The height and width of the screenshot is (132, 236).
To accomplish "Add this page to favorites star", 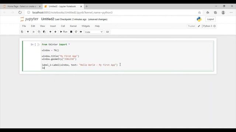I will click(x=199, y=12).
